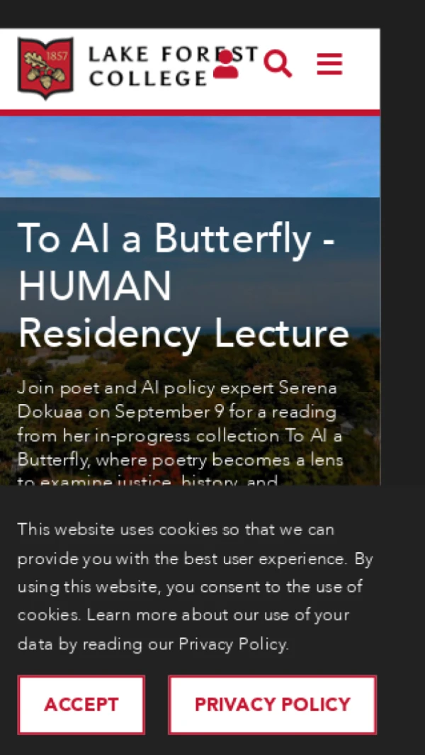Open site search with magnifier icon
The image size is (425, 755).
pos(278,65)
